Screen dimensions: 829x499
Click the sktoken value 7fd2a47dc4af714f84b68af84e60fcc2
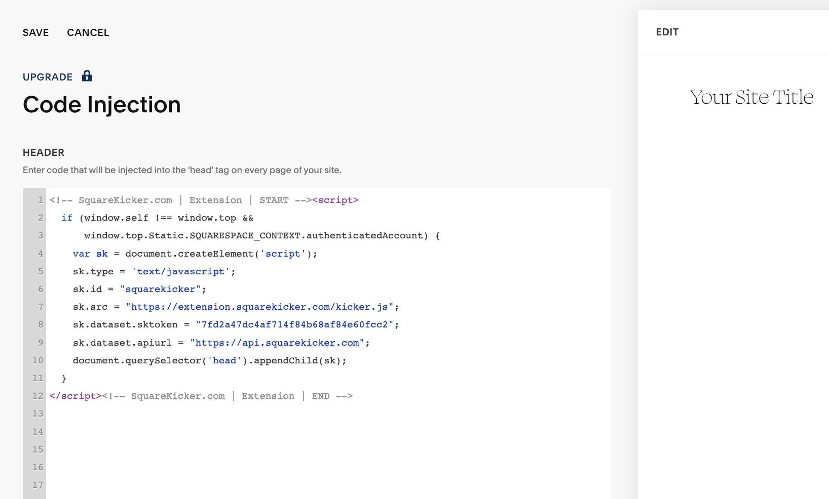[294, 324]
